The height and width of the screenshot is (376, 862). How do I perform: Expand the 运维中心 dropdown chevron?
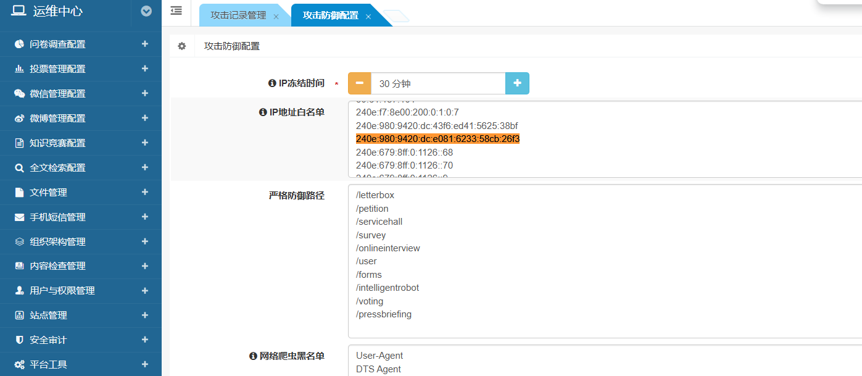146,11
